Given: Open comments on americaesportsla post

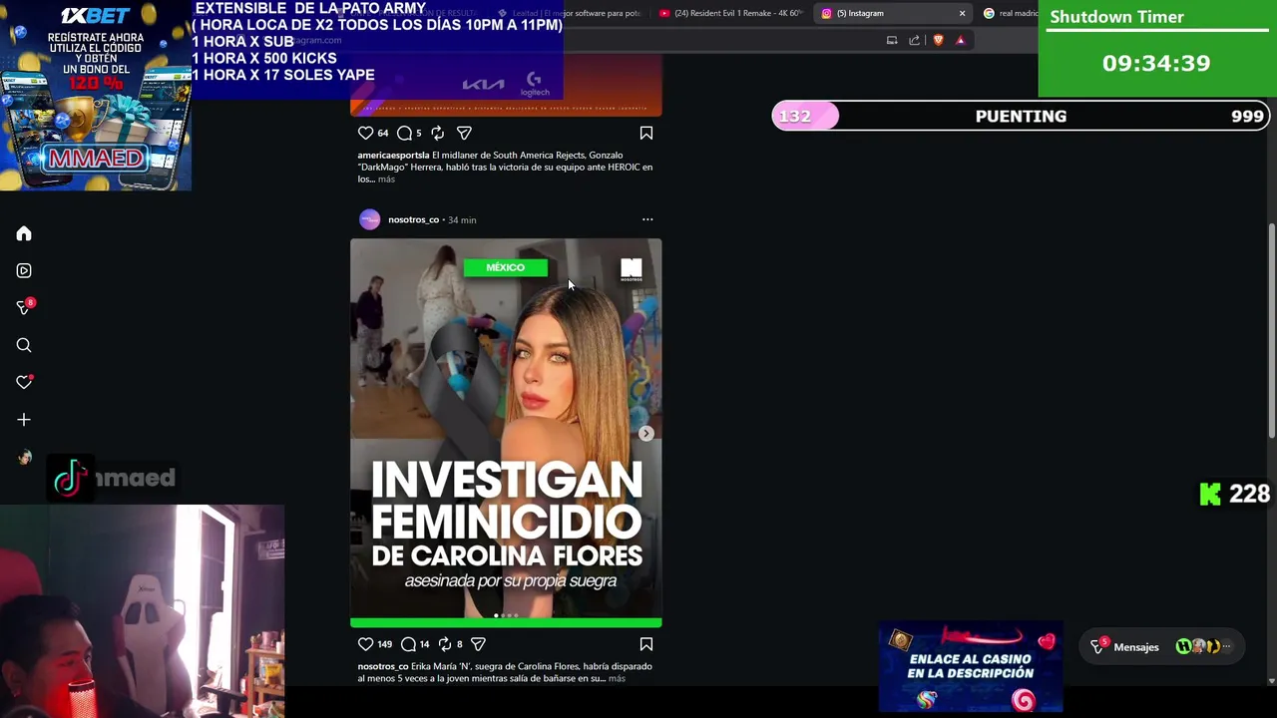Looking at the screenshot, I should point(404,133).
